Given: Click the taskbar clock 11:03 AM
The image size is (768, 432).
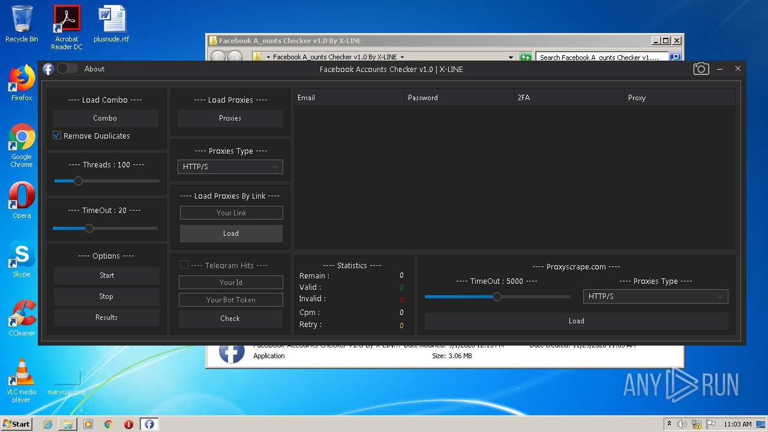Looking at the screenshot, I should coord(737,424).
